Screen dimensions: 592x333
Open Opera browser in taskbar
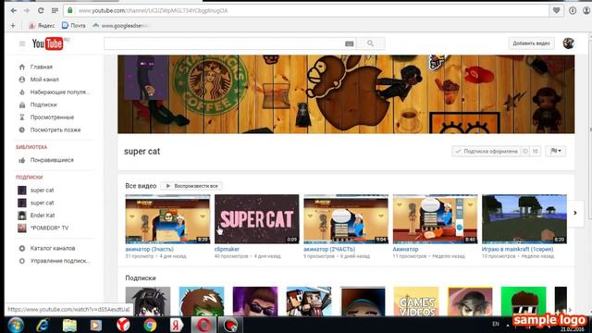(x=203, y=325)
